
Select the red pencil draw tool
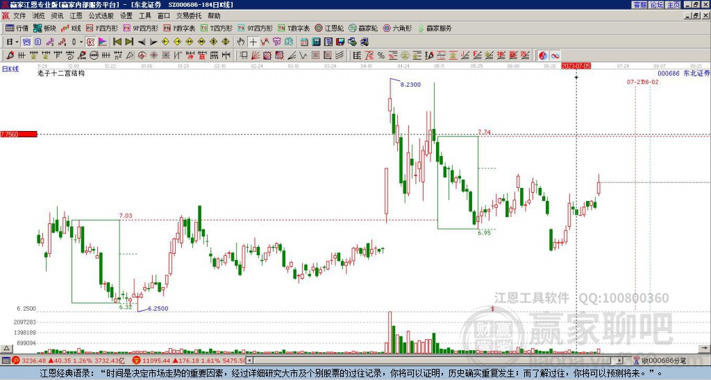10,55
